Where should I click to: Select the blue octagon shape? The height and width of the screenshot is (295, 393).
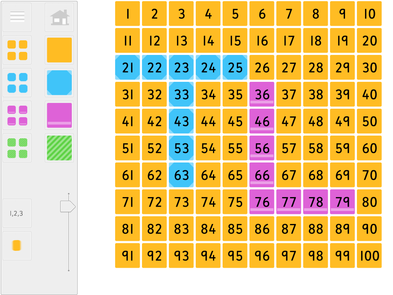[59, 82]
